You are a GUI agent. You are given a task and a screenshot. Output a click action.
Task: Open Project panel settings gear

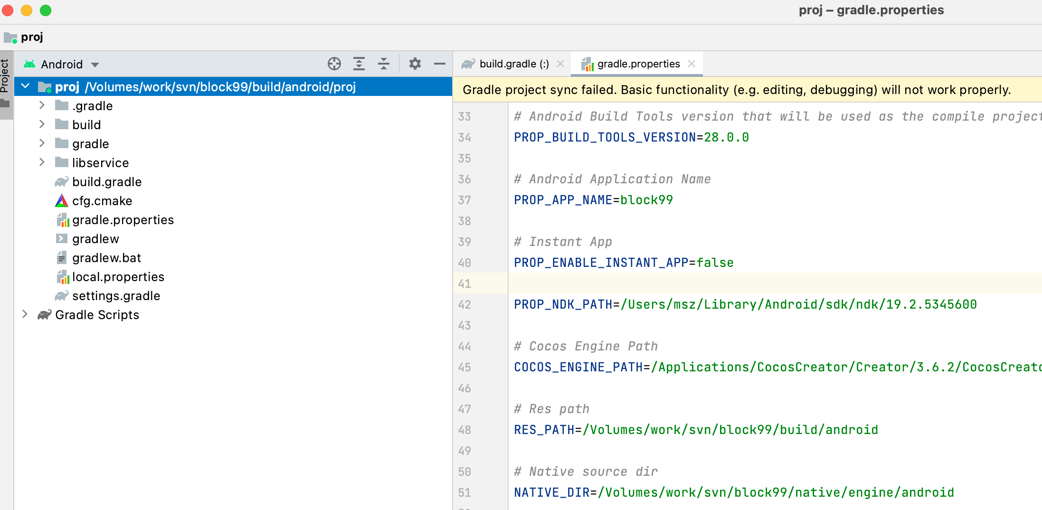415,64
